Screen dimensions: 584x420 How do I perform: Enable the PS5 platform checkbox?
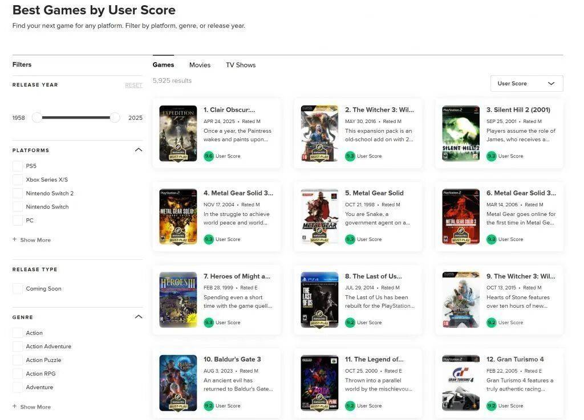point(18,166)
